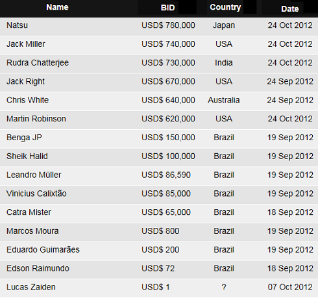Image resolution: width=318 pixels, height=298 pixels.
Task: Click the BID column header
Action: pyautogui.click(x=167, y=8)
